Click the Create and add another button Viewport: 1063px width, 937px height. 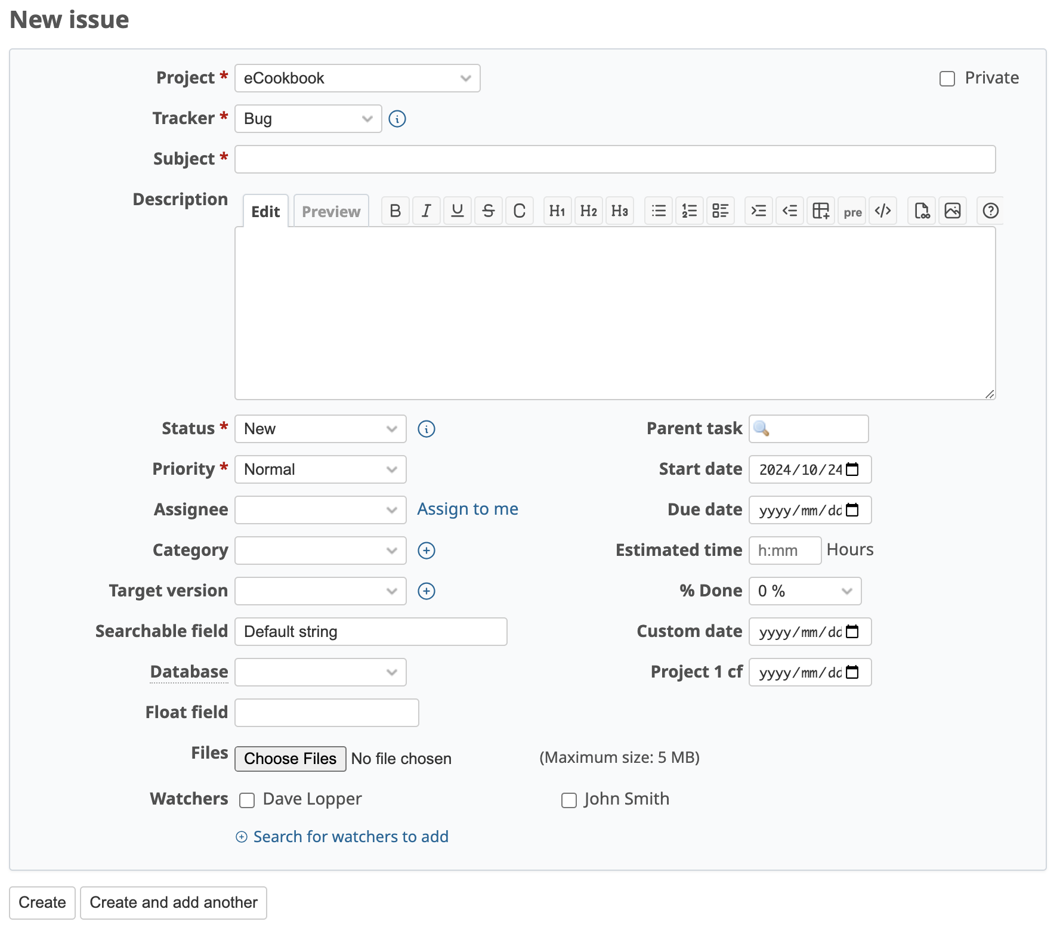coord(173,903)
